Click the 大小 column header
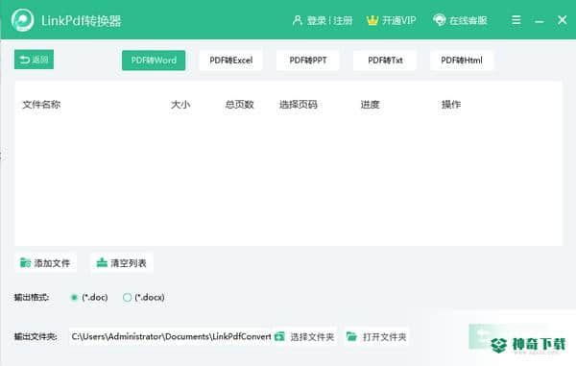 [180, 105]
